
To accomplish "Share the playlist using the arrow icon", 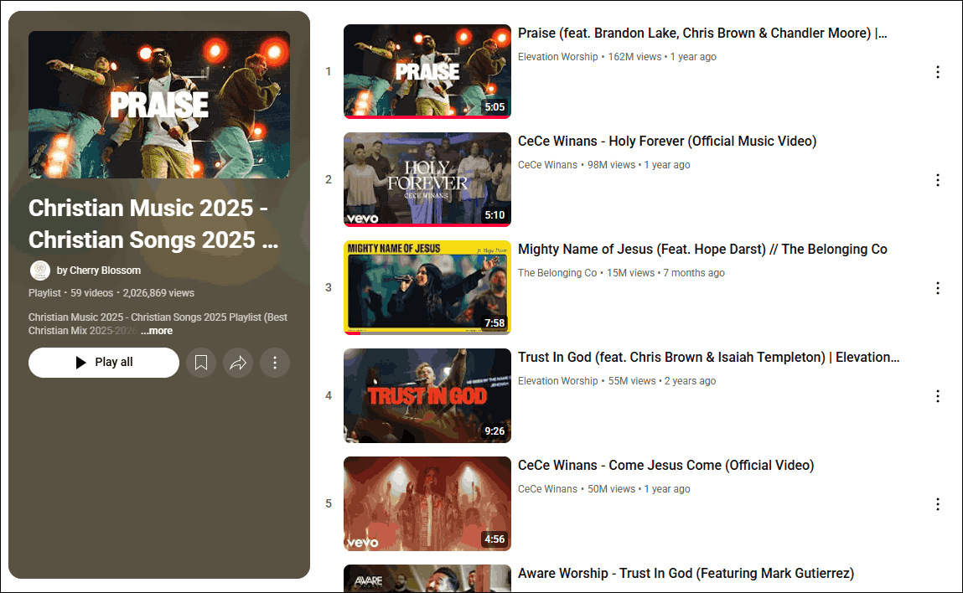I will pyautogui.click(x=238, y=363).
